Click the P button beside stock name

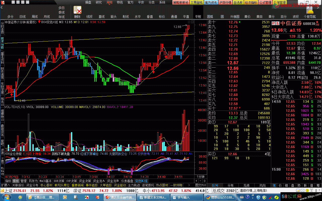coord(274,23)
